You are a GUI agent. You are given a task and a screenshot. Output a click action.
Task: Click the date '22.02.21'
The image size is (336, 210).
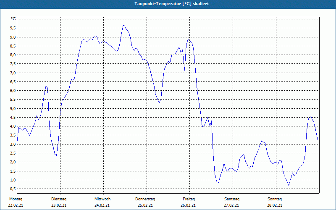[x=16, y=205]
